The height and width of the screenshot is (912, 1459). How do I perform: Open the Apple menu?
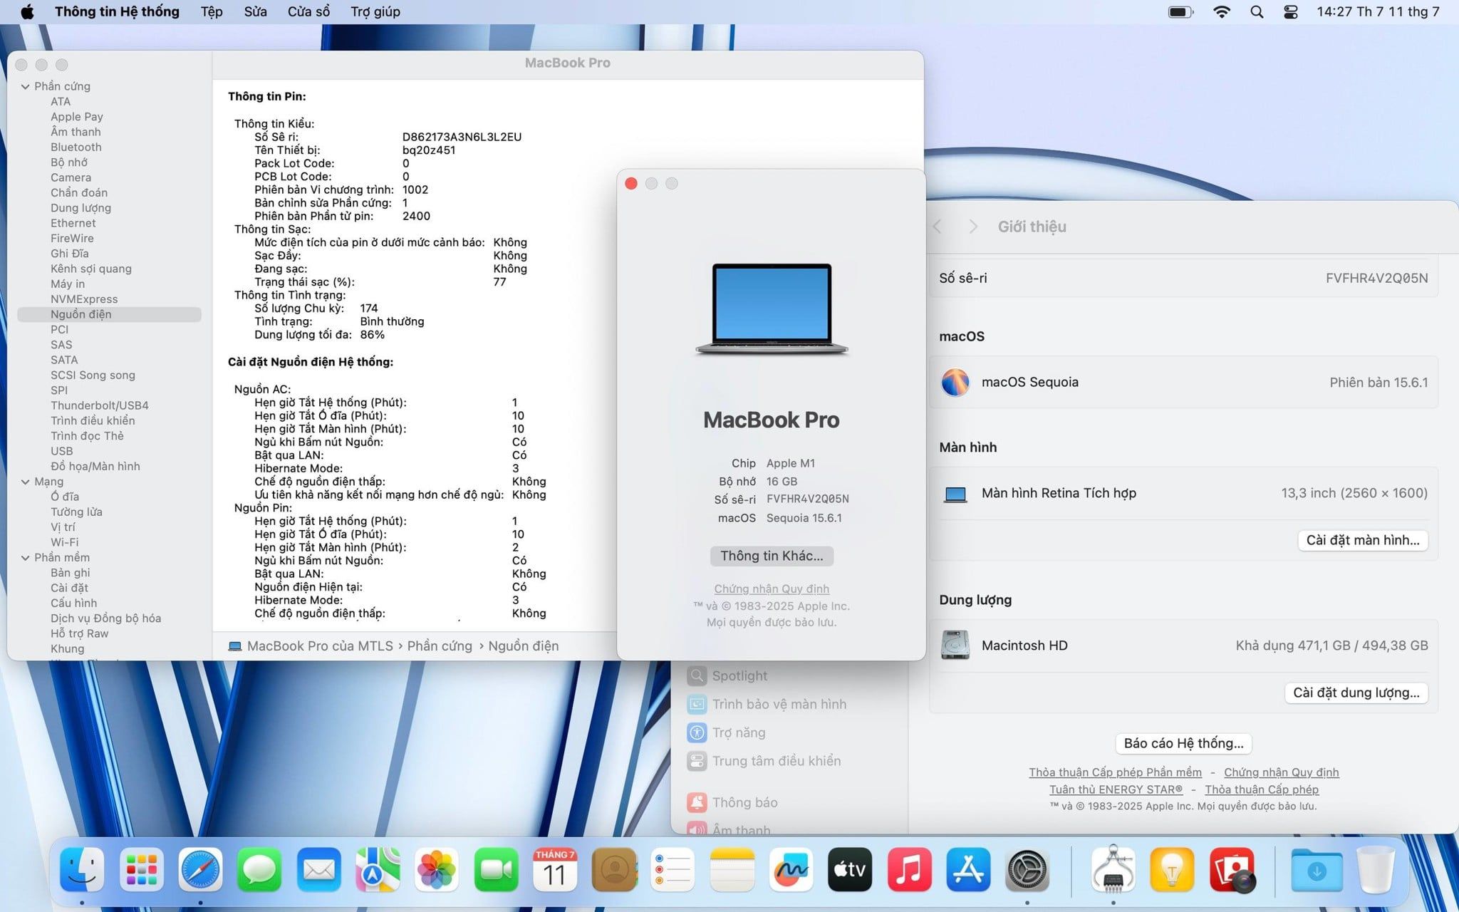pyautogui.click(x=27, y=12)
